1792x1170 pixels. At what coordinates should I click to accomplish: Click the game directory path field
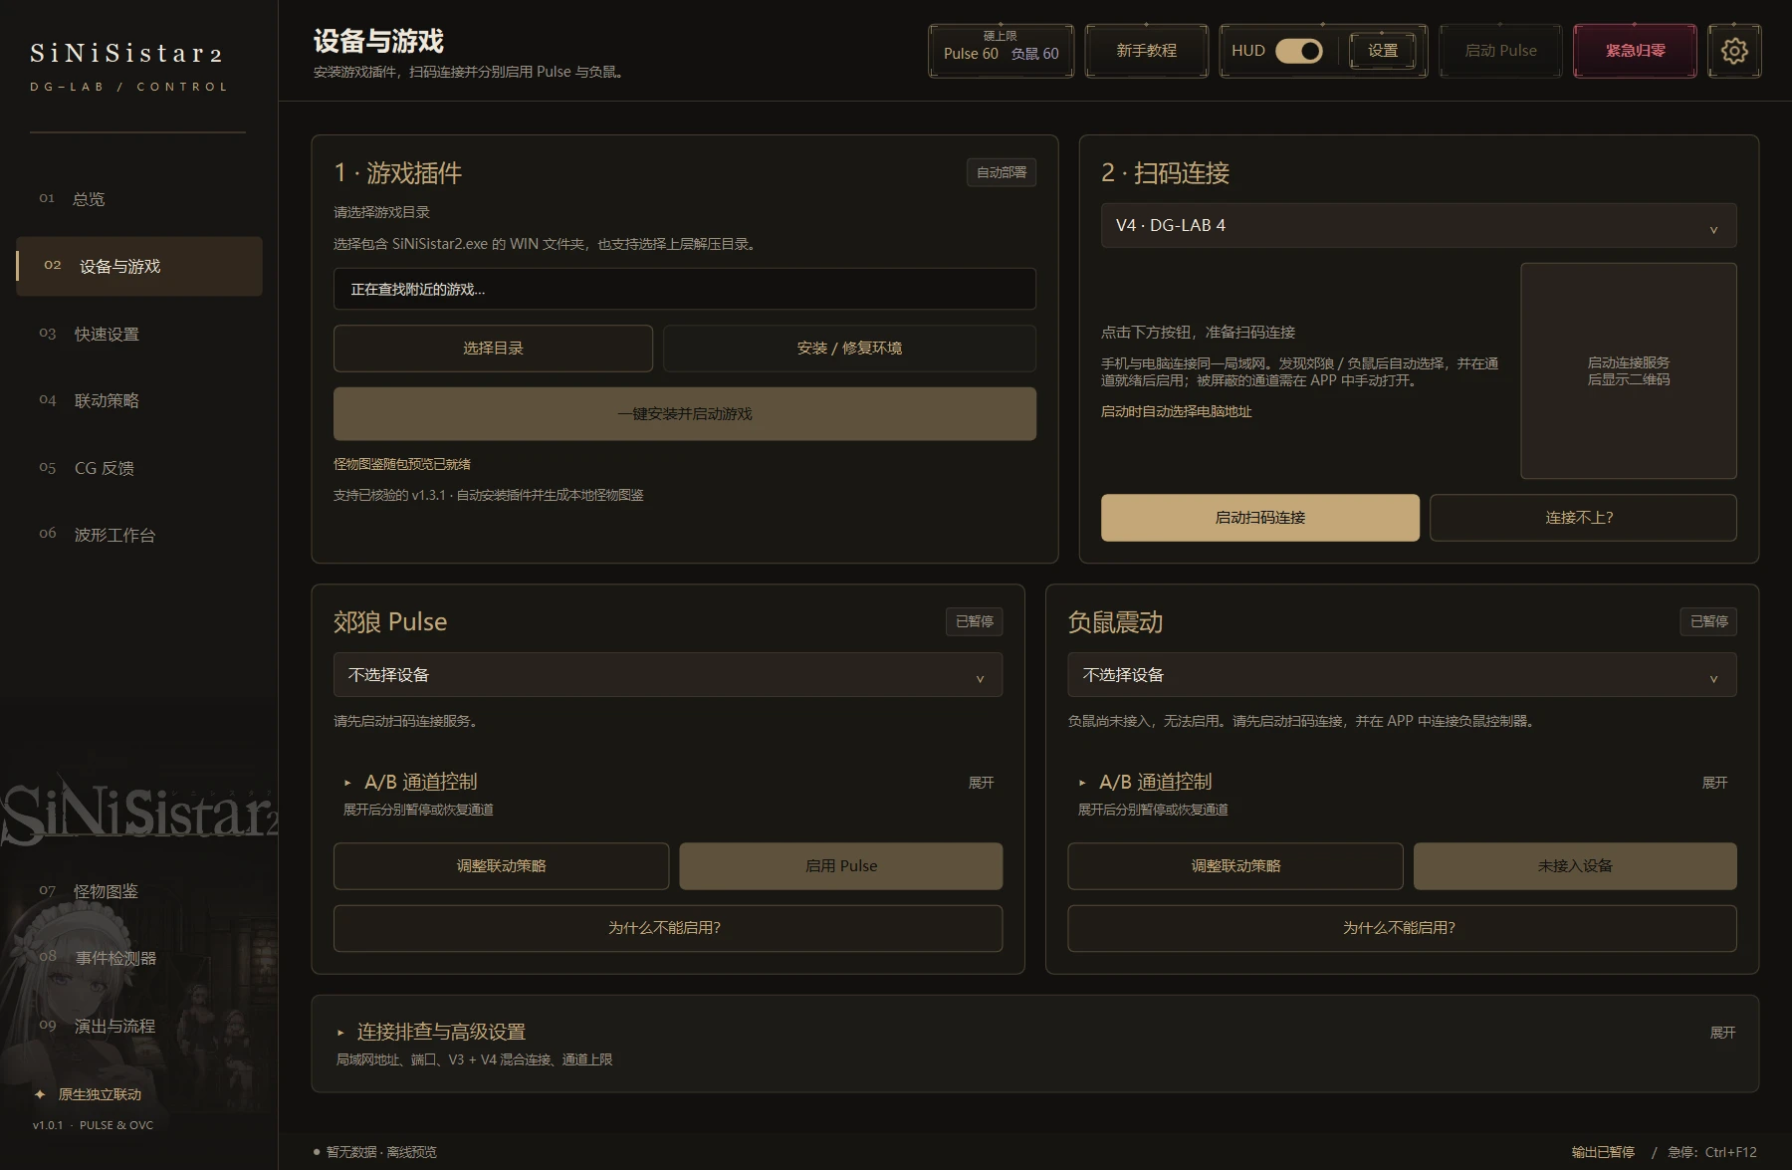point(685,289)
